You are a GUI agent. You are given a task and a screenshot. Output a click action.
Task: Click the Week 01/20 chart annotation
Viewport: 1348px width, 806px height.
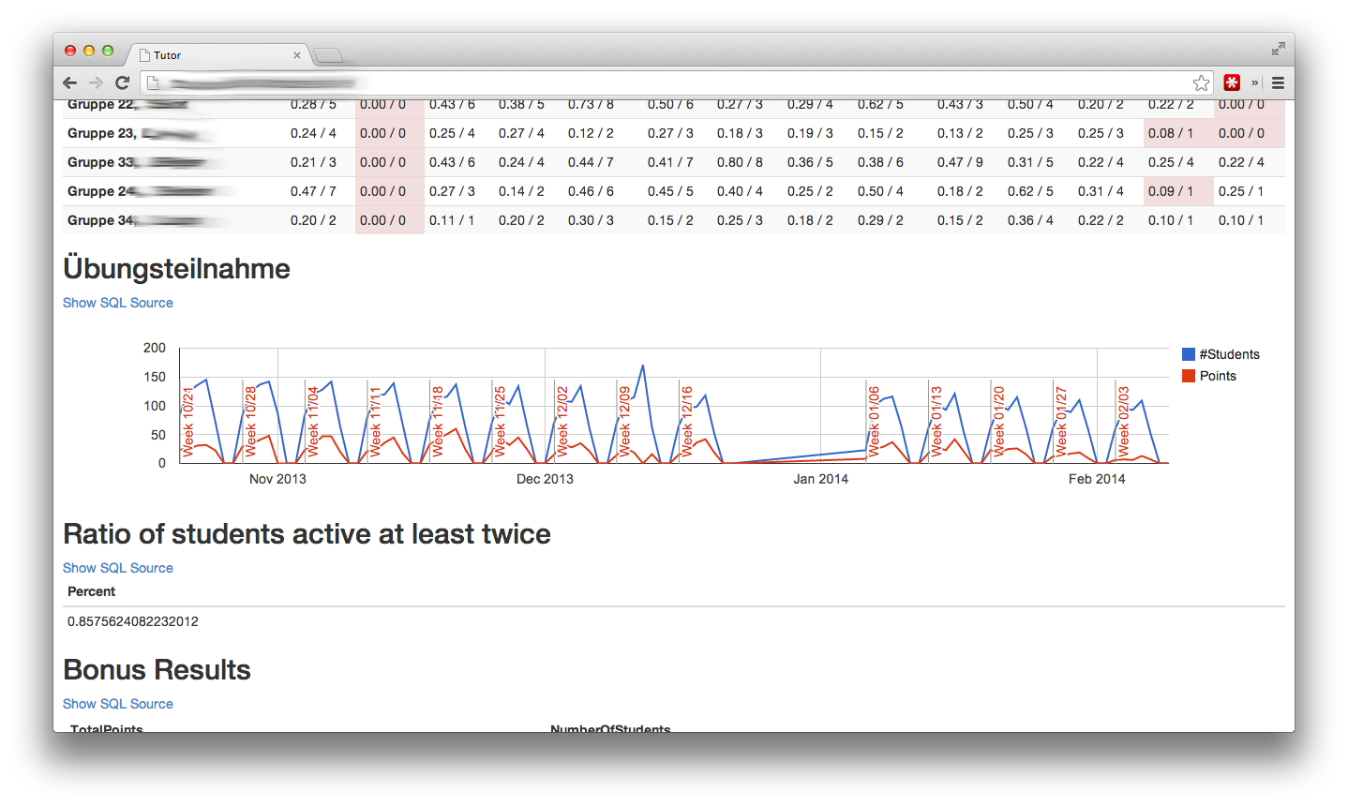pyautogui.click(x=998, y=422)
